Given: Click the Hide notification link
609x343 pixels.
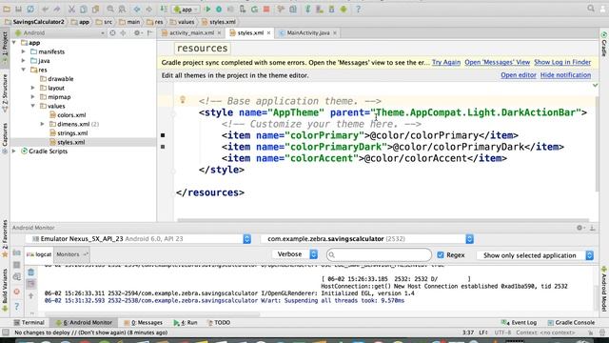Looking at the screenshot, I should tap(565, 75).
